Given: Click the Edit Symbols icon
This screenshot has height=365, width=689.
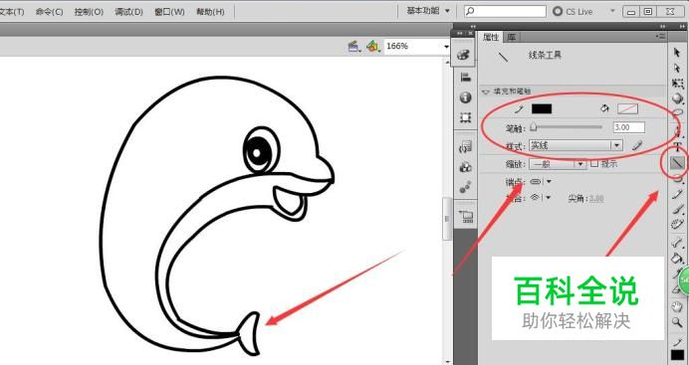Looking at the screenshot, I should (x=372, y=46).
